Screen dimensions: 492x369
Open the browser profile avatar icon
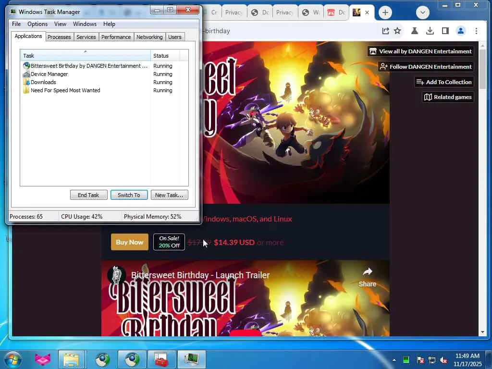tap(461, 31)
